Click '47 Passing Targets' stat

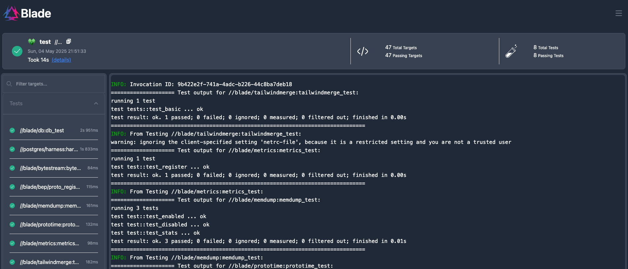tap(404, 55)
